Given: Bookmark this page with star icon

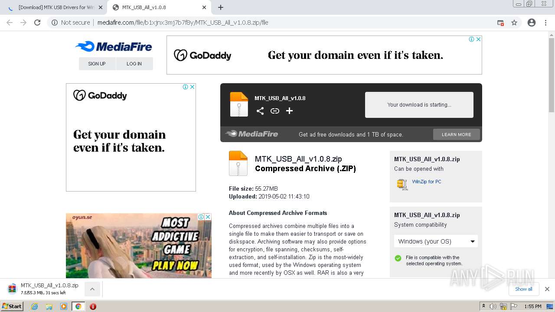Looking at the screenshot, I should (x=514, y=23).
